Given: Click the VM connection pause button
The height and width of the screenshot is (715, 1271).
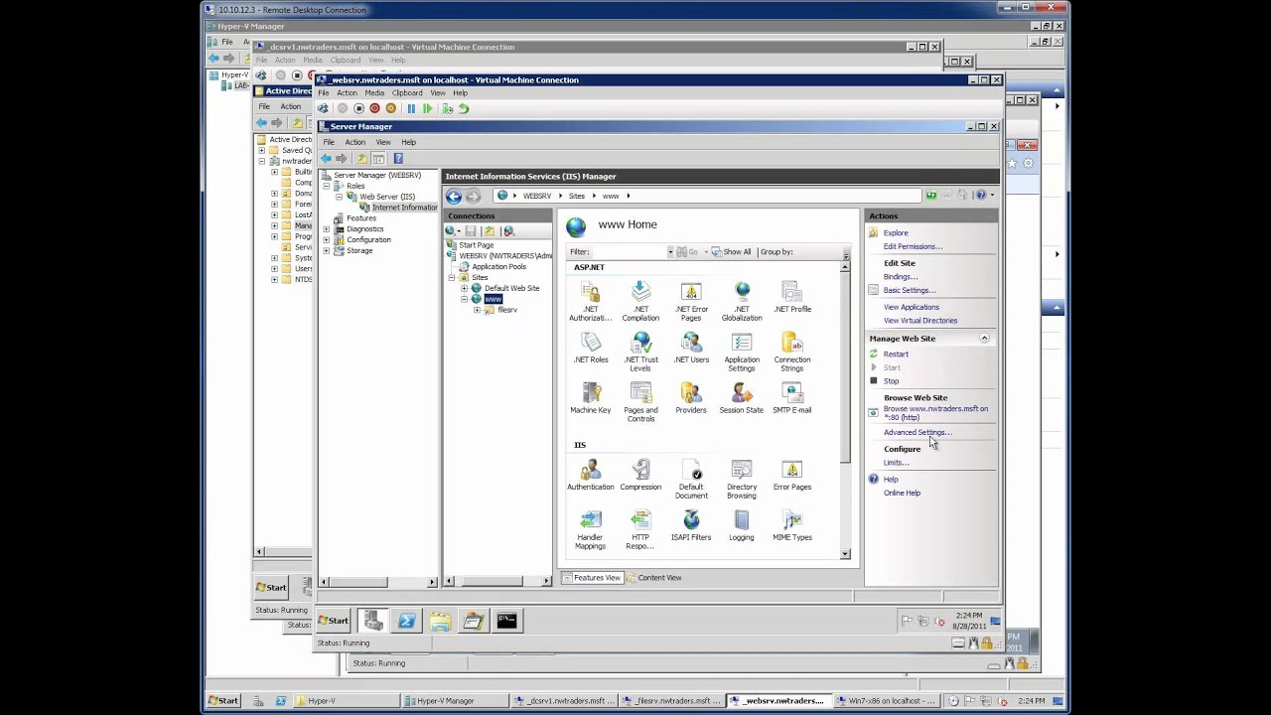Looking at the screenshot, I should point(411,109).
